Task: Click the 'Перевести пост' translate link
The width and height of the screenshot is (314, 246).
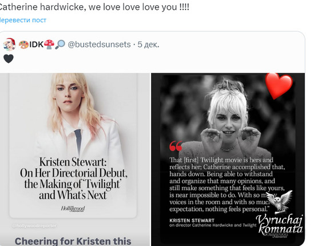Action: [23, 20]
